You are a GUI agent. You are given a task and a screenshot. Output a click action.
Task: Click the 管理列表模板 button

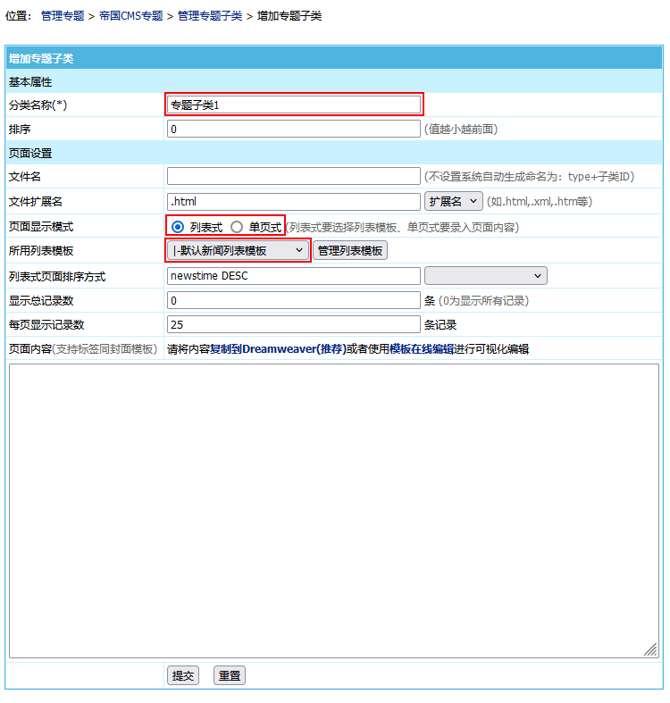(x=351, y=251)
